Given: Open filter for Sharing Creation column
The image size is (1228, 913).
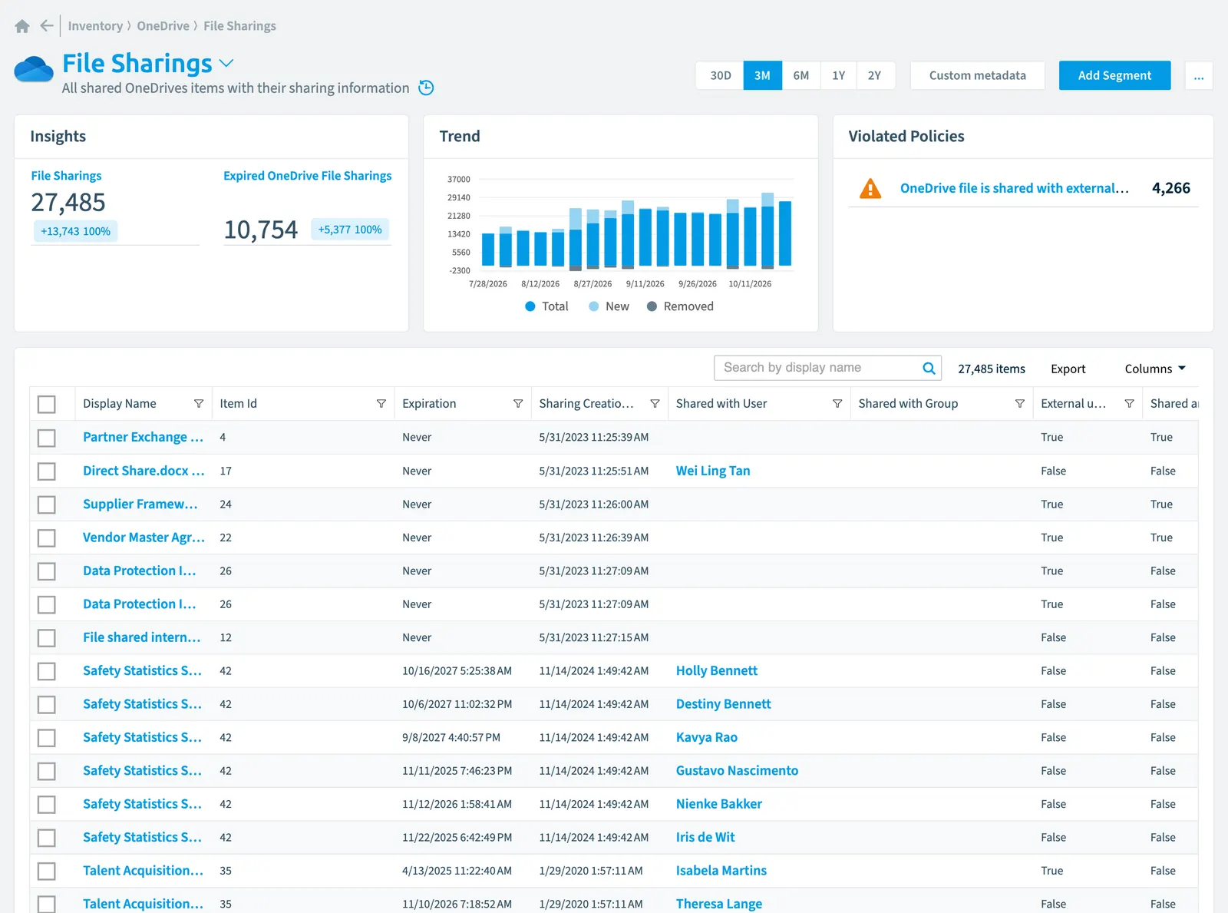Looking at the screenshot, I should click(655, 404).
